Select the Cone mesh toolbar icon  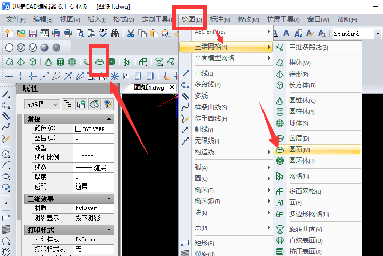49,62
